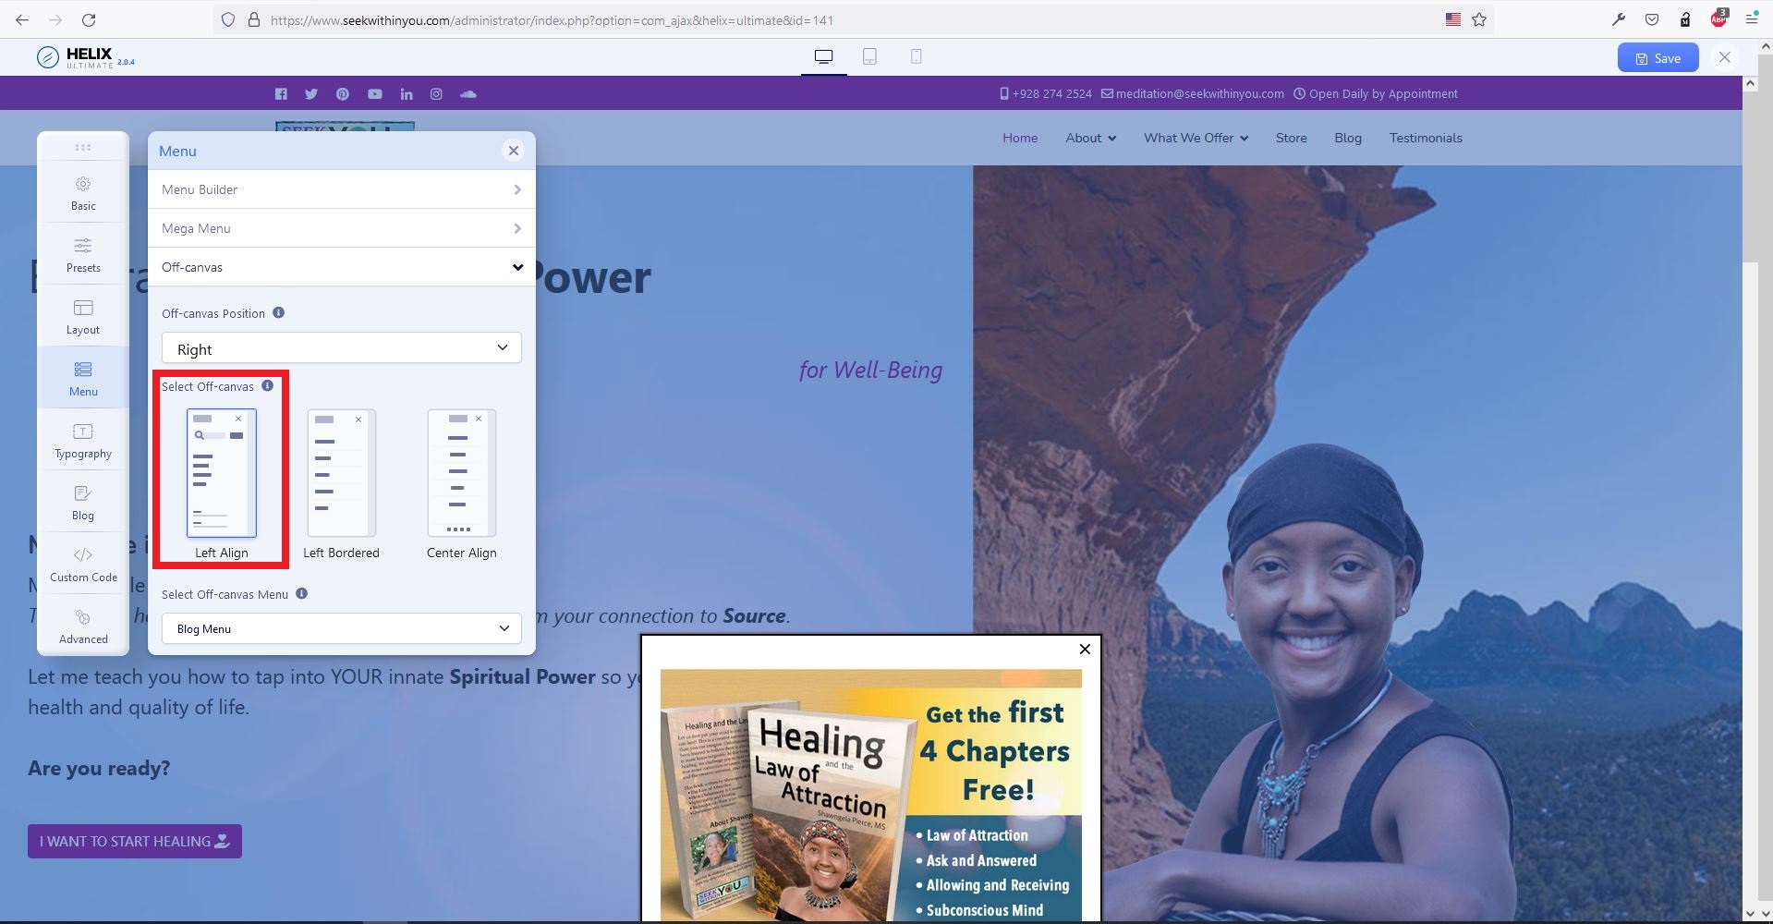
Task: Click I WANT TO START HEALING button
Action: pos(135,841)
